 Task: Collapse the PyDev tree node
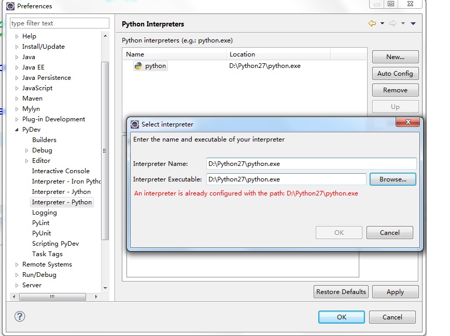pos(17,130)
